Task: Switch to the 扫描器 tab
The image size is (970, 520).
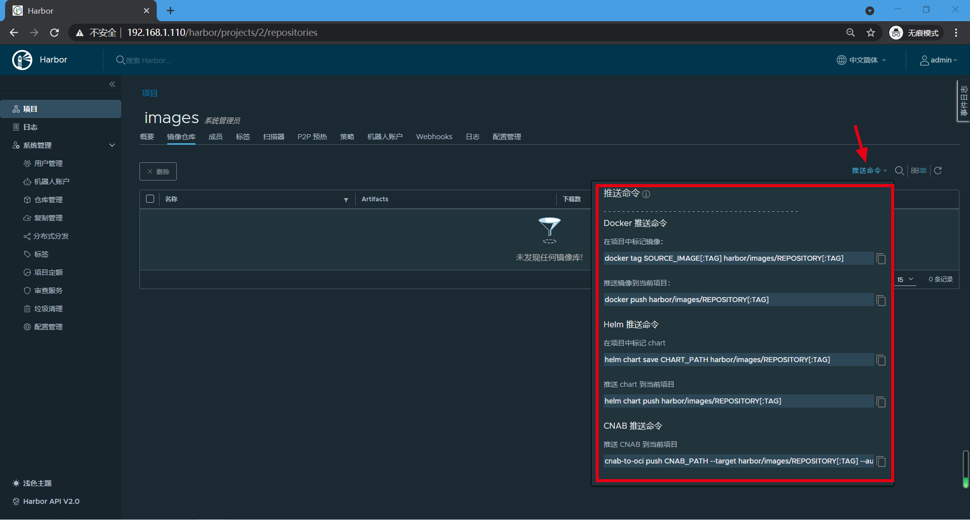Action: (x=274, y=137)
